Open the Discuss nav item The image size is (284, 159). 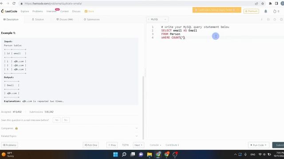pos(76,11)
